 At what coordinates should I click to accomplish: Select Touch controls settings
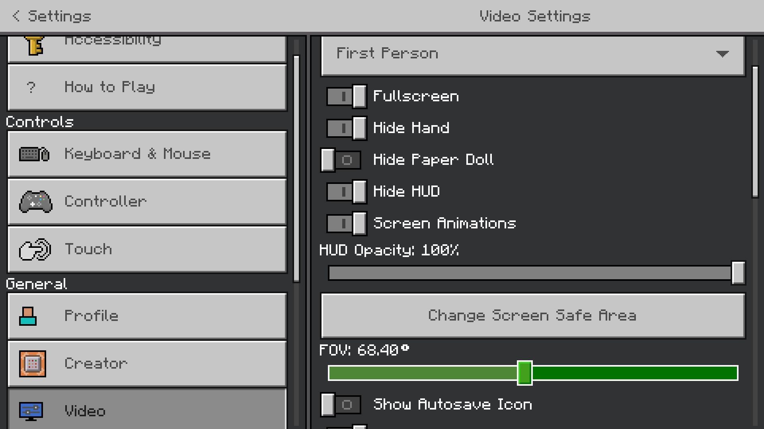pyautogui.click(x=146, y=249)
